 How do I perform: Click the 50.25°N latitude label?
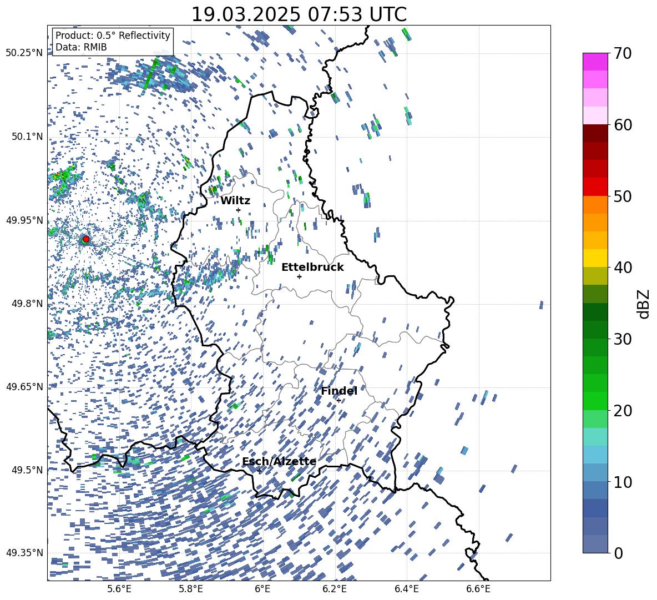click(24, 53)
